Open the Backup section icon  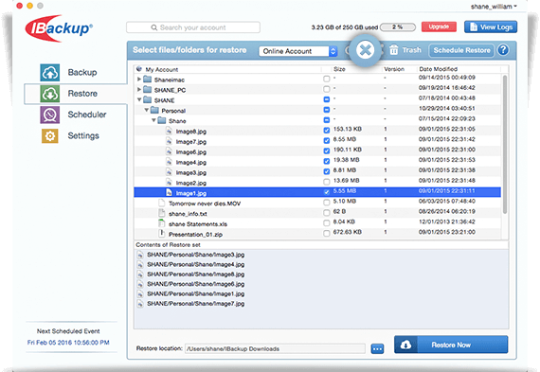click(50, 73)
